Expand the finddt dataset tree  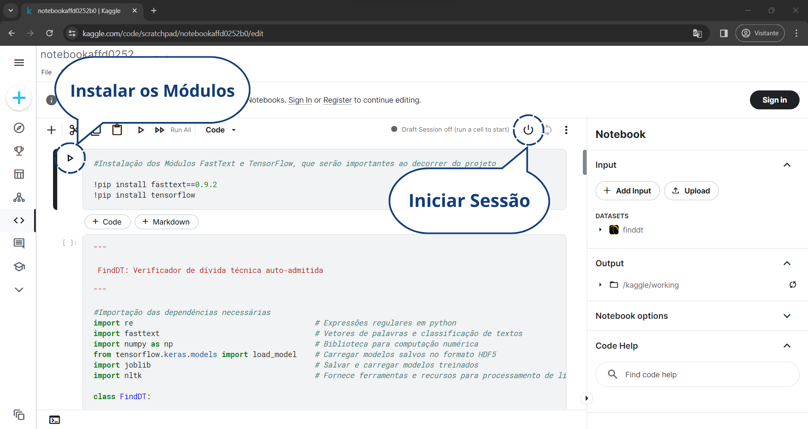[600, 230]
